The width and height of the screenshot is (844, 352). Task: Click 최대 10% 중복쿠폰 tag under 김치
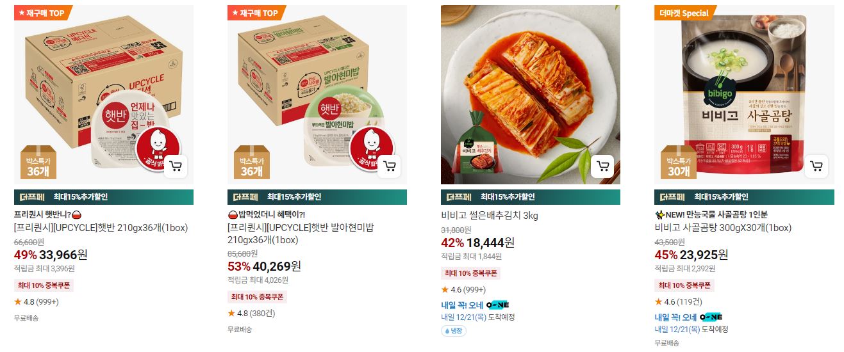pos(470,273)
